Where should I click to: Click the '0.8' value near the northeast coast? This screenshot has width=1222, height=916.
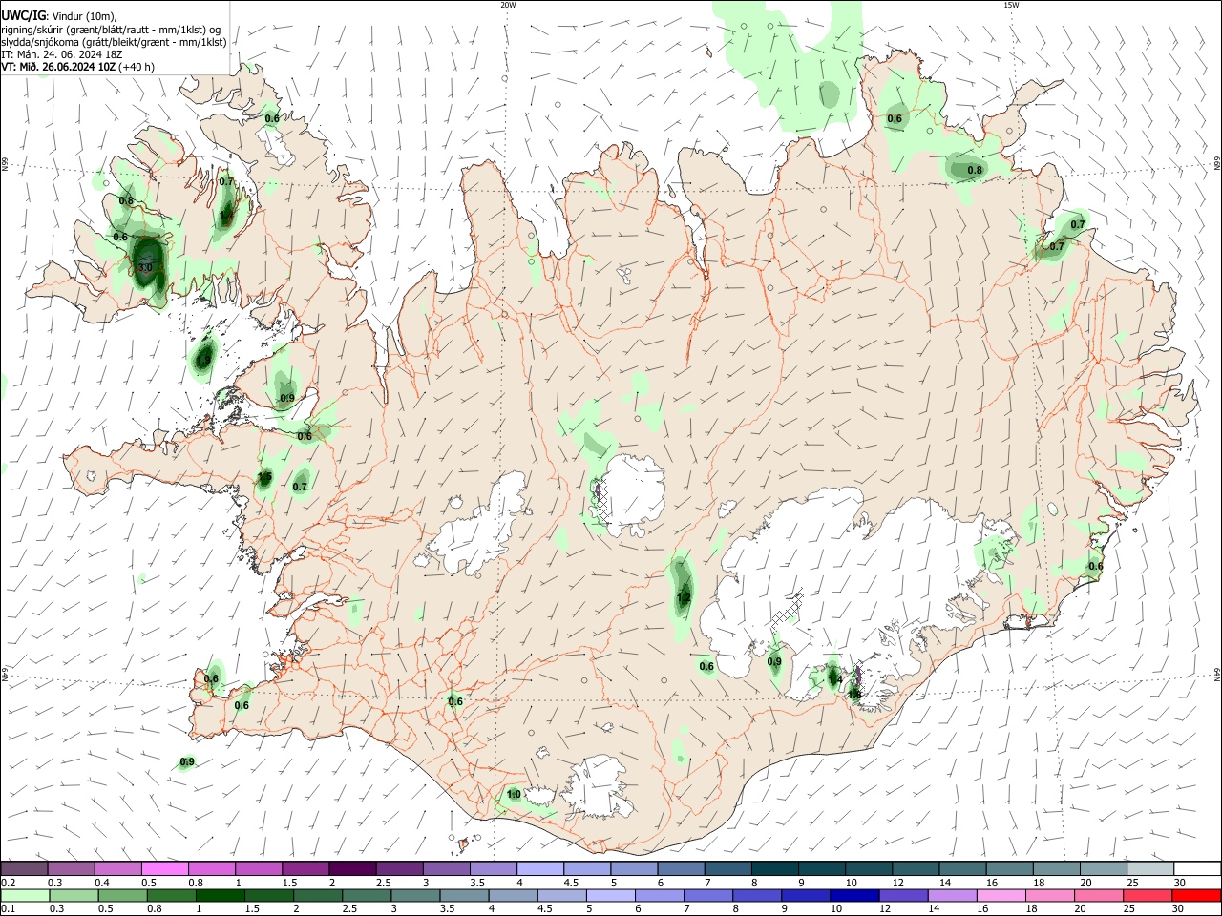(x=975, y=171)
